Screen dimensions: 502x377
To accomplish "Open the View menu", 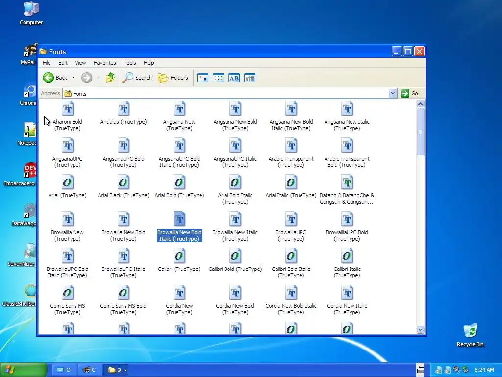I will 80,63.
